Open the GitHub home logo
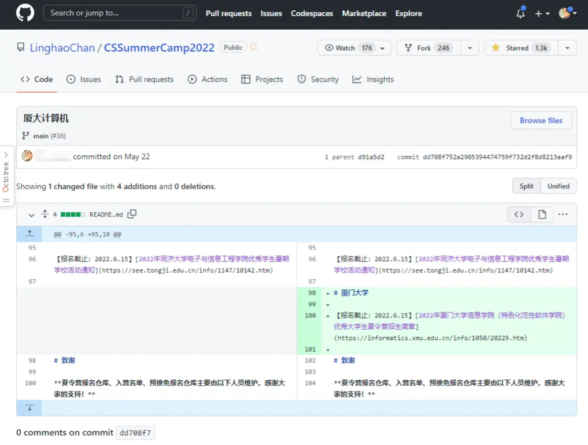This screenshot has width=588, height=445. tap(25, 13)
